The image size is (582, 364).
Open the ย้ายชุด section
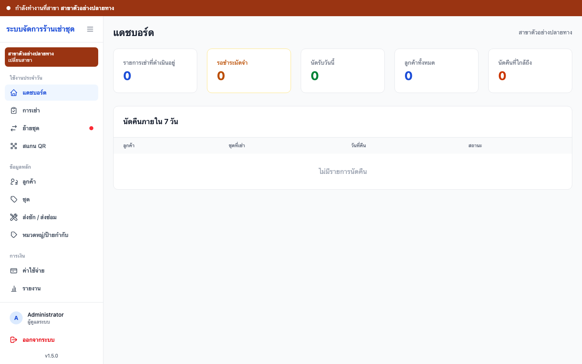(51, 128)
